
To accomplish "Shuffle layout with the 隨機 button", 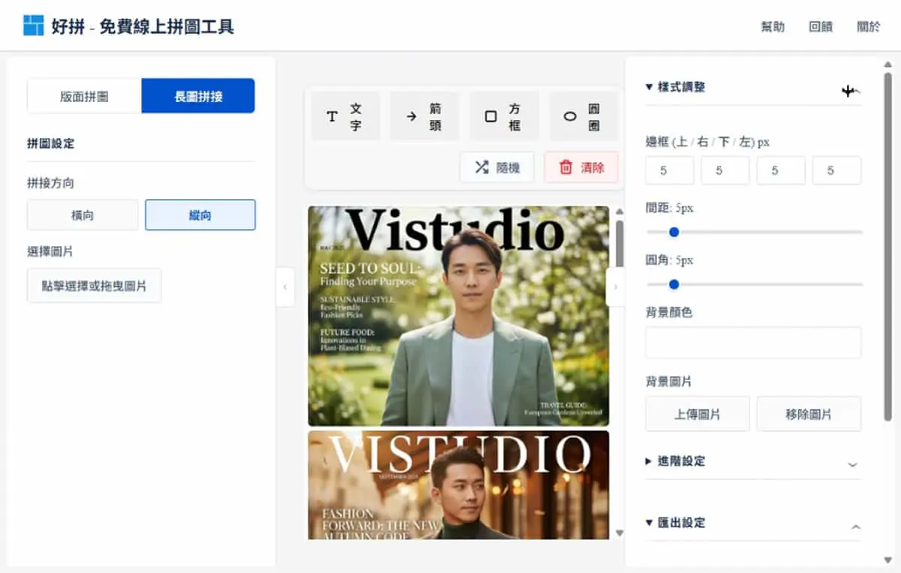I will click(497, 167).
